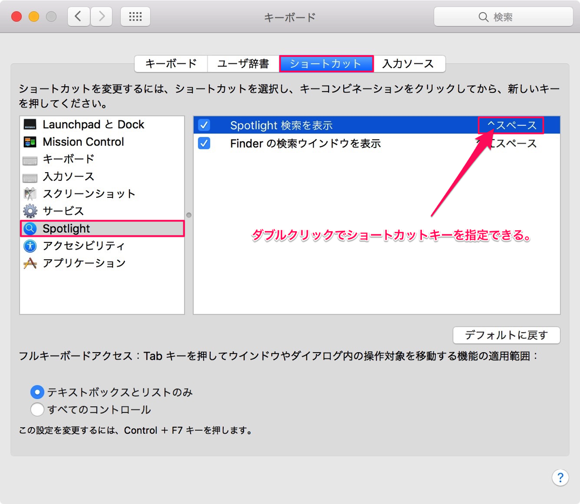Select Launchpad と Dock category icon

pyautogui.click(x=30, y=124)
